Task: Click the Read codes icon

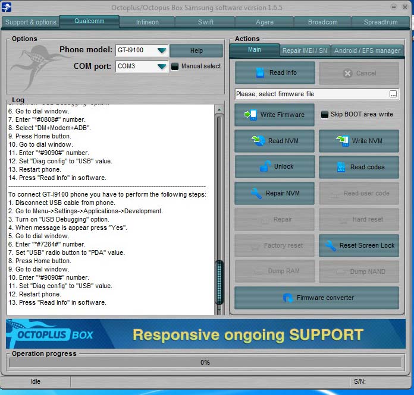Action: [341, 167]
